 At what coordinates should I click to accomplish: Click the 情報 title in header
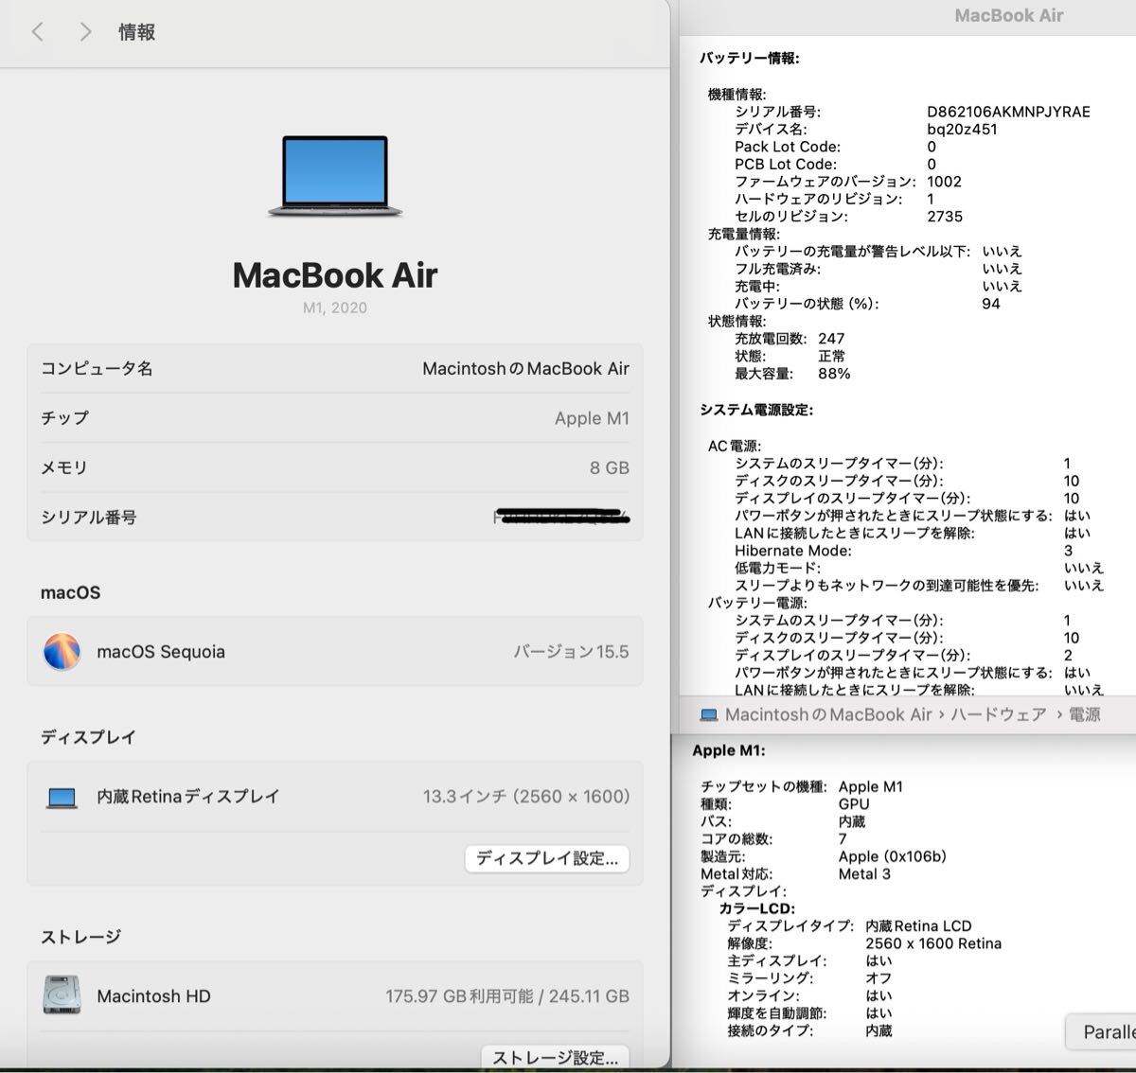click(x=136, y=32)
